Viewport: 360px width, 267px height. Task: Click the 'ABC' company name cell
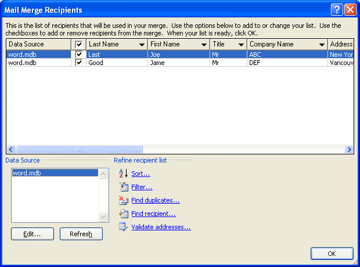(287, 55)
